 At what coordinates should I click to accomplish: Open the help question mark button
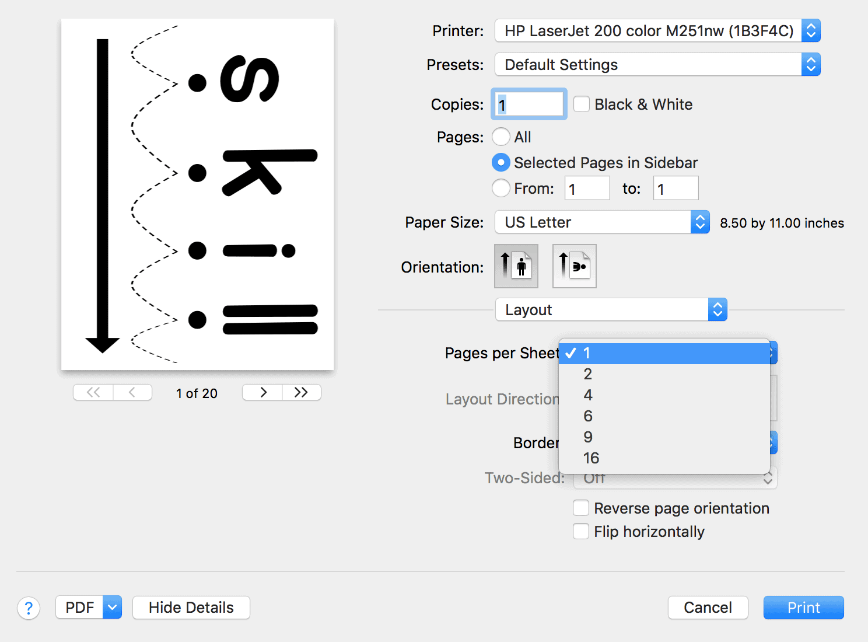(29, 608)
